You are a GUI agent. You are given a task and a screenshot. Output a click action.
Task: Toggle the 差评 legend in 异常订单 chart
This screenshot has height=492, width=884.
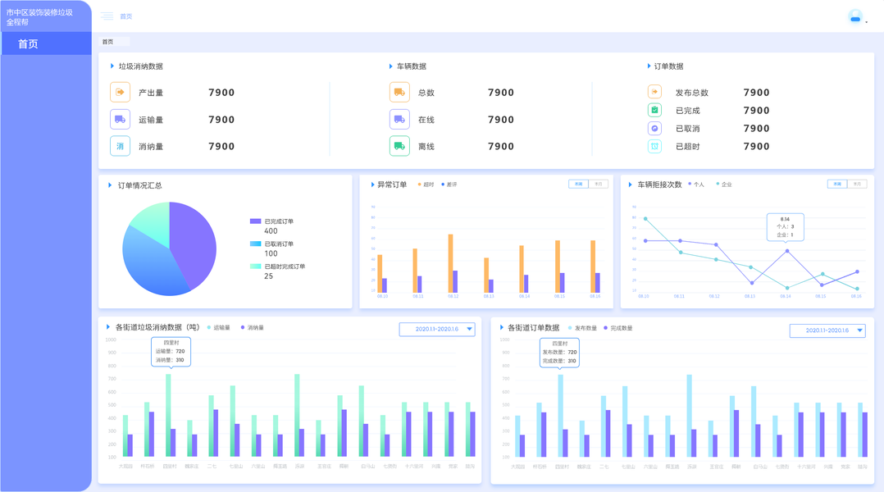(x=449, y=184)
